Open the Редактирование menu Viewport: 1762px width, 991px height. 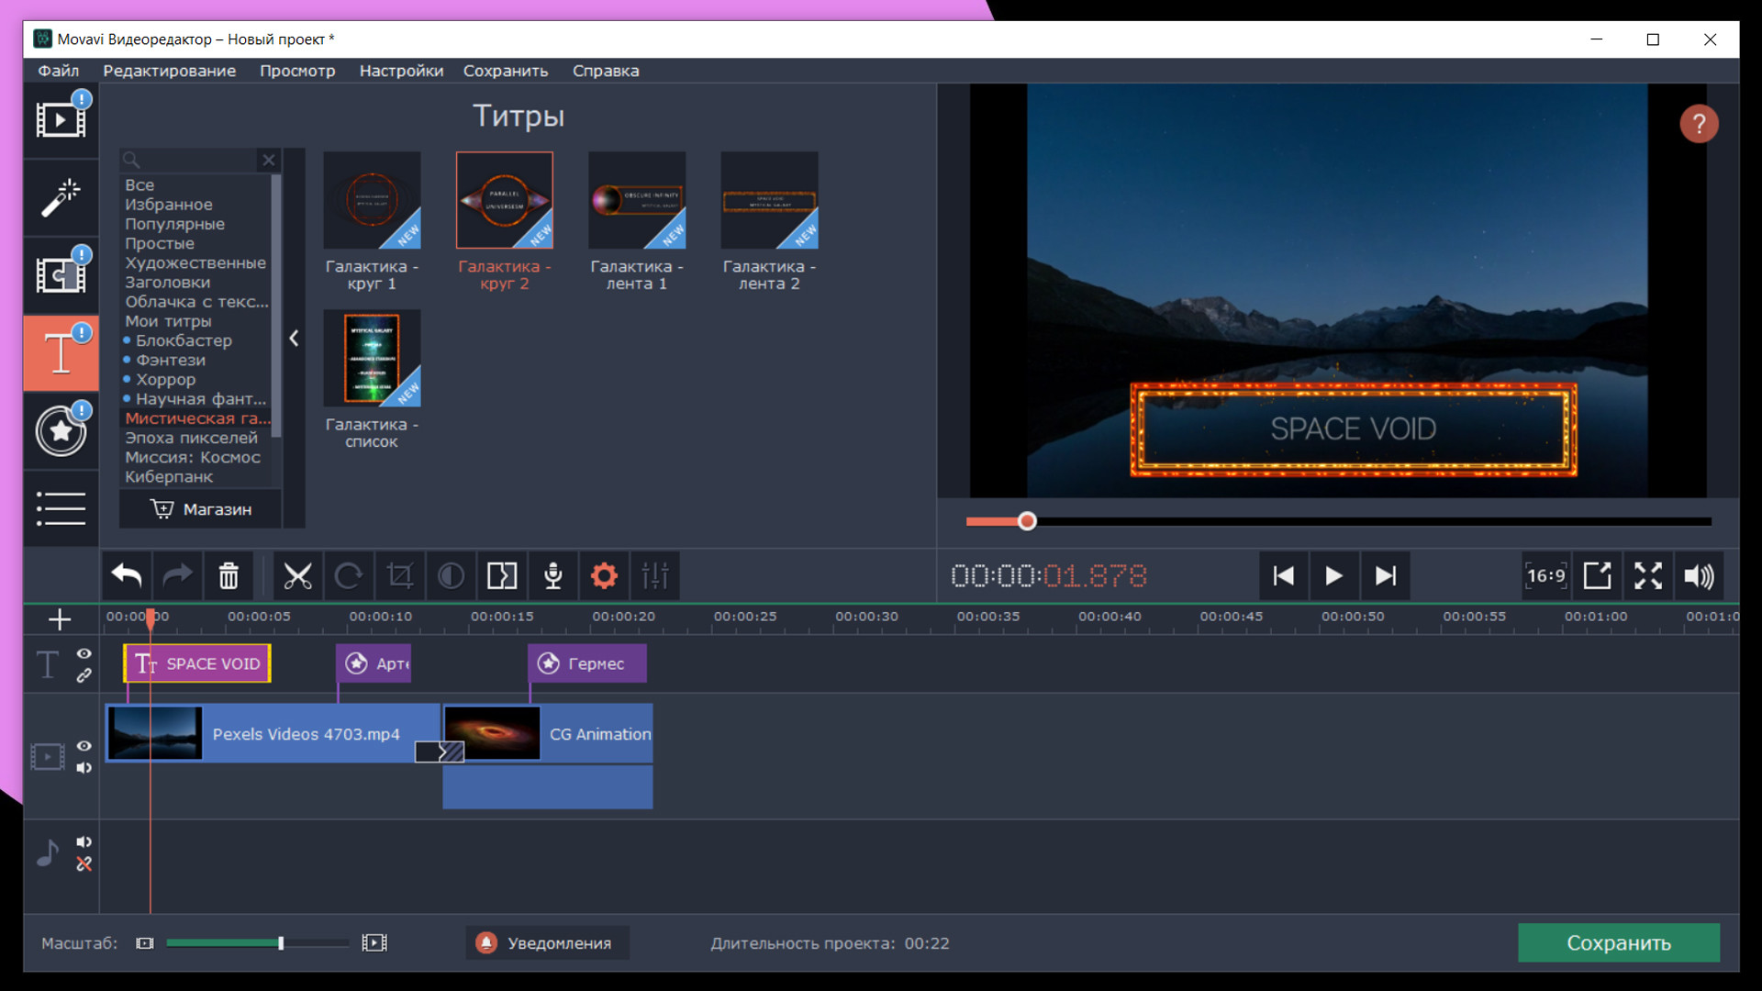click(169, 71)
